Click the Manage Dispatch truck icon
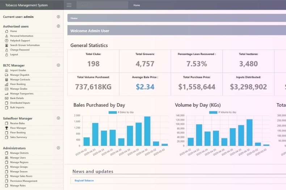The height and width of the screenshot is (190, 286). [x=7, y=75]
